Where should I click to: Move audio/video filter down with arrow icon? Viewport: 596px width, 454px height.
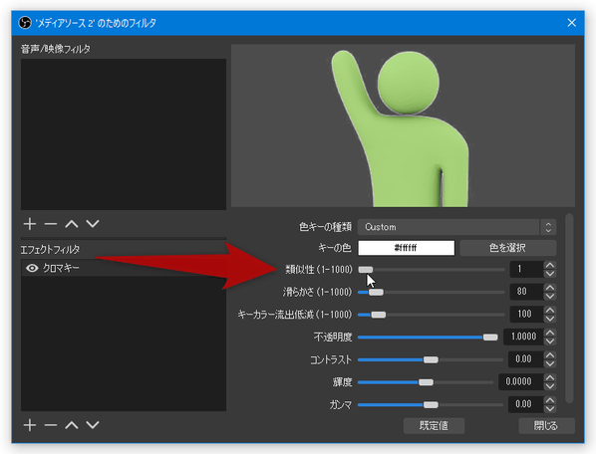pyautogui.click(x=93, y=224)
